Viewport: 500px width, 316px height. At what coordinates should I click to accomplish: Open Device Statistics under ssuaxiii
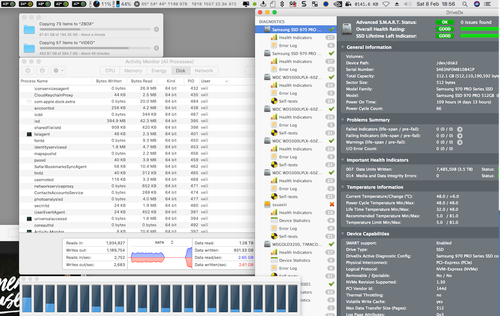pyautogui.click(x=295, y=221)
